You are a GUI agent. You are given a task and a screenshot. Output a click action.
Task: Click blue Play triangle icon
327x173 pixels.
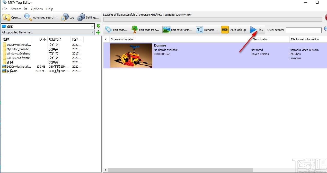tap(253, 30)
